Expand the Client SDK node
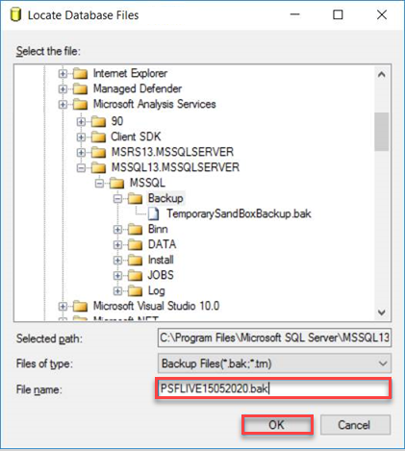 click(x=81, y=137)
